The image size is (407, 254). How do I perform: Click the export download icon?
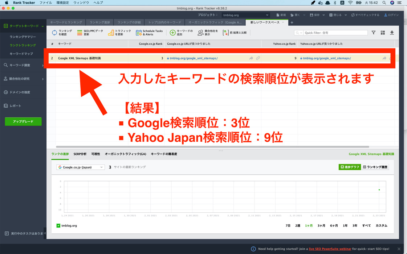pos(392,33)
